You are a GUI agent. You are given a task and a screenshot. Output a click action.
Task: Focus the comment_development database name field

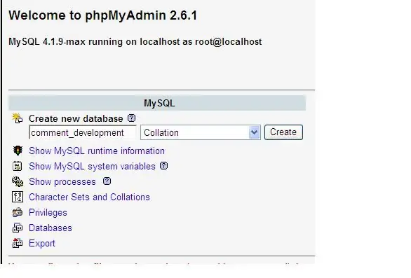tap(83, 132)
